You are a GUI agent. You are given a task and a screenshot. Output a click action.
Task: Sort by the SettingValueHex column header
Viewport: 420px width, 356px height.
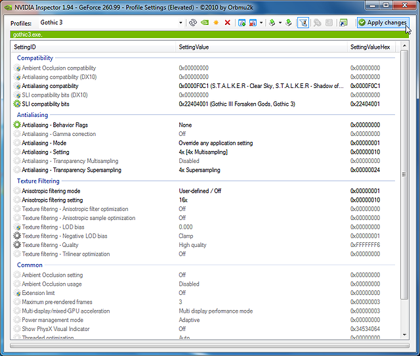pyautogui.click(x=372, y=47)
